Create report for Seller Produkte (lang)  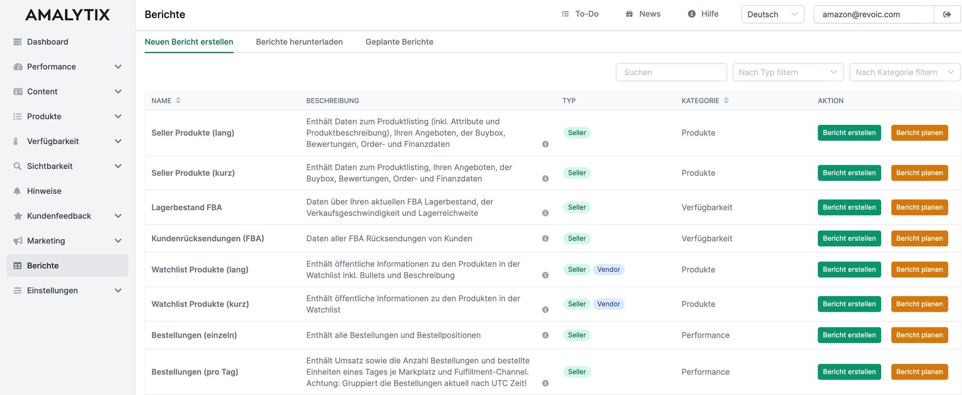849,133
